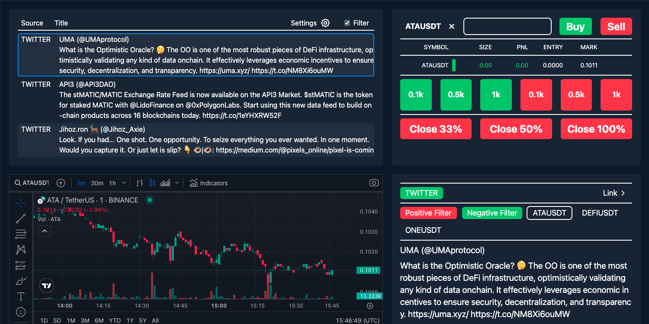Select the XABCD pattern tool

(x=21, y=250)
